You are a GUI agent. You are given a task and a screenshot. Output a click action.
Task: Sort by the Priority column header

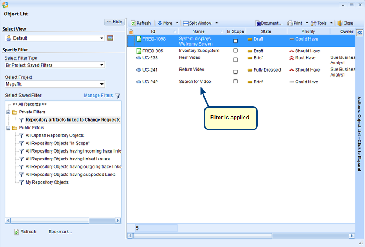(x=308, y=31)
